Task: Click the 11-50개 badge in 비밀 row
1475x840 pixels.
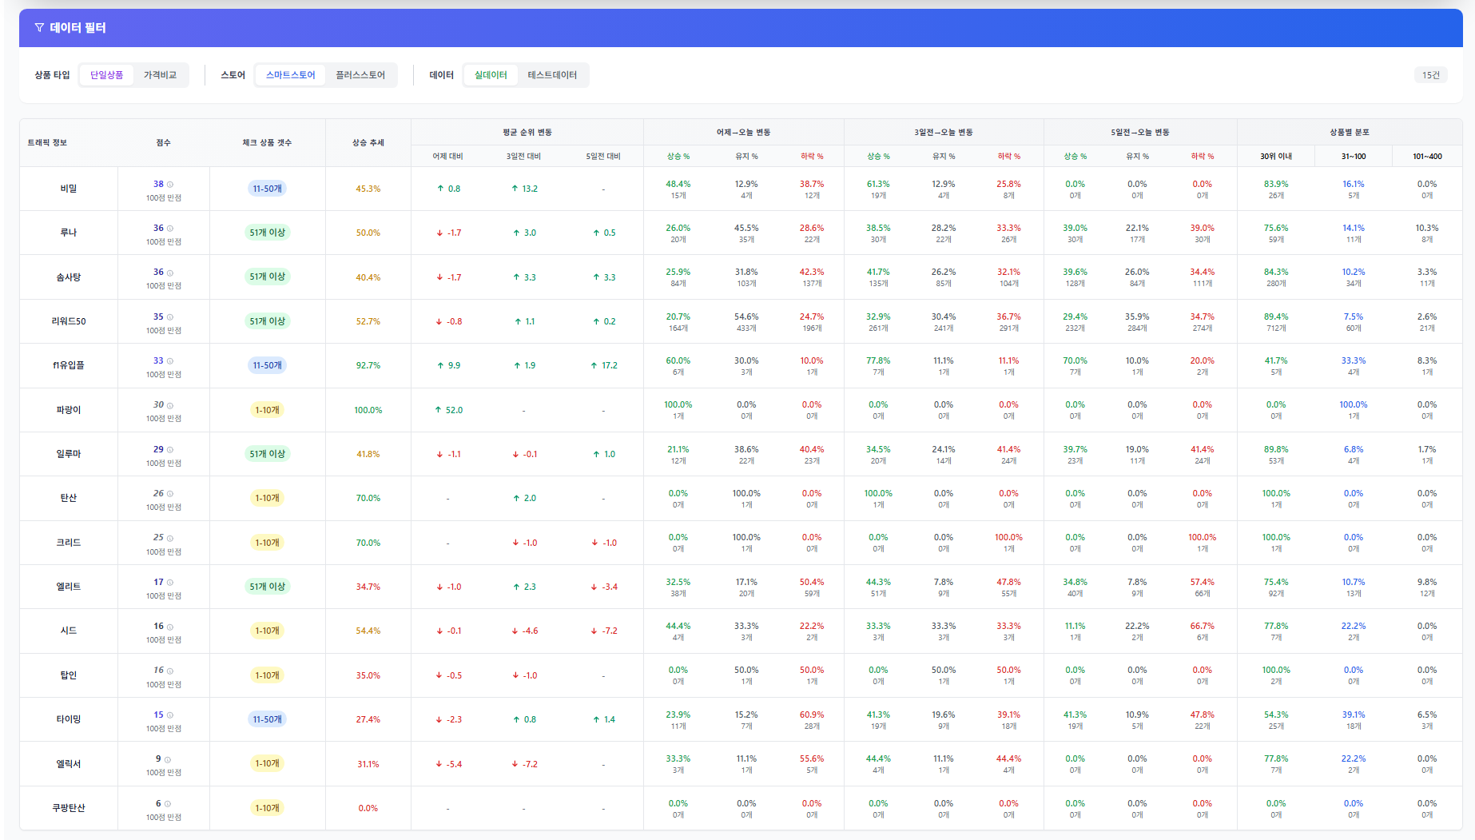Action: point(267,189)
